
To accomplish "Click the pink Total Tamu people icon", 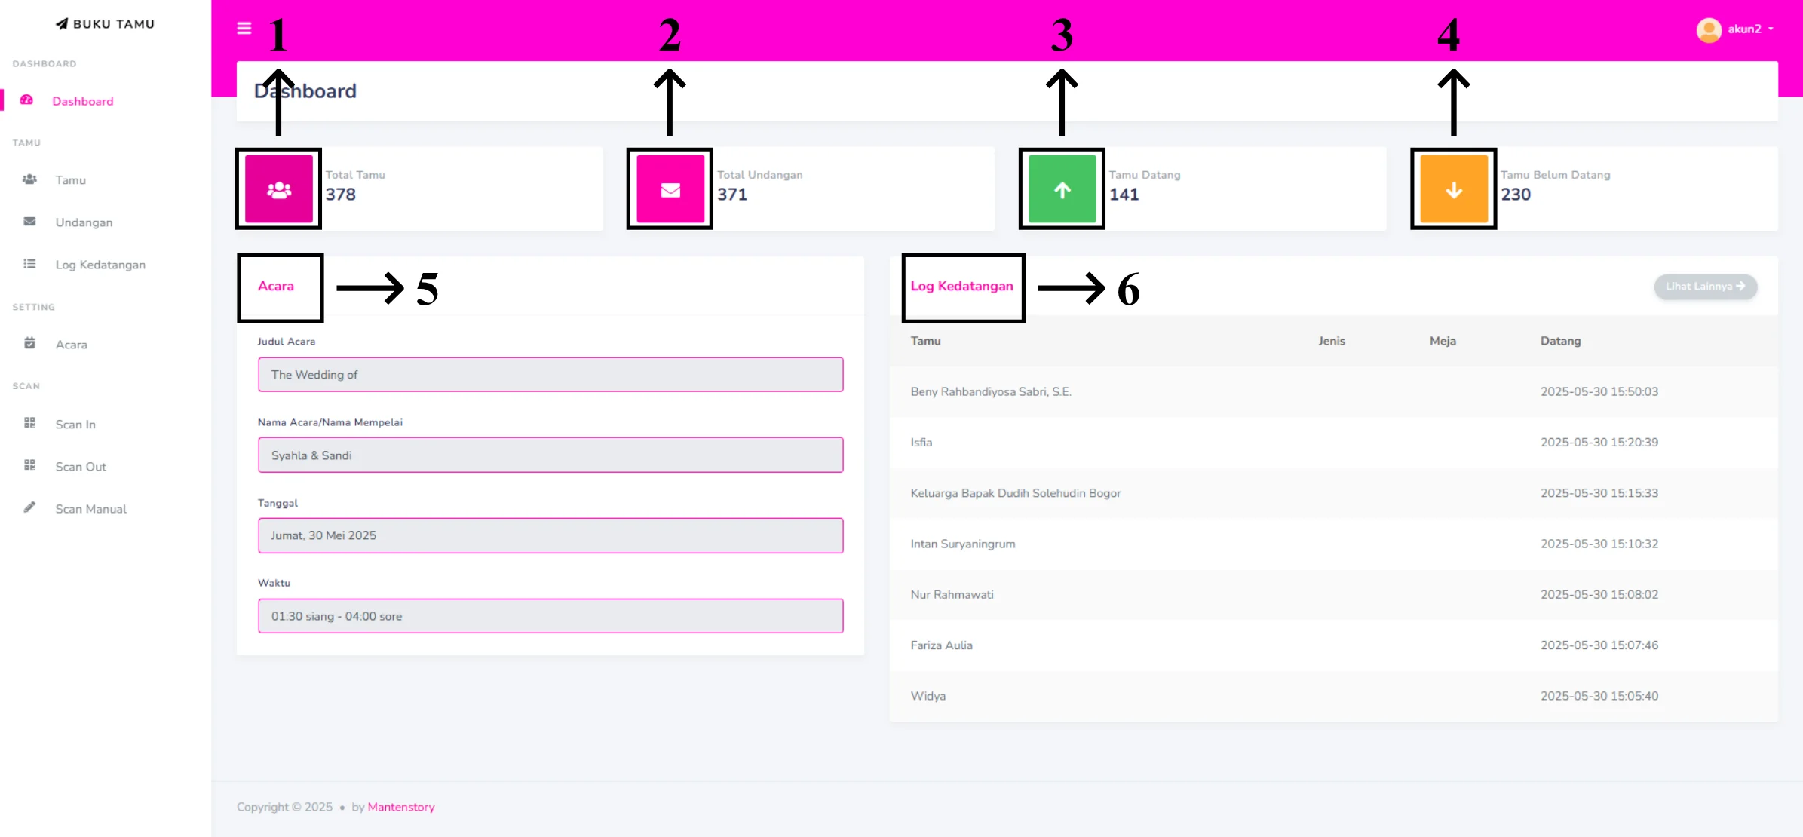I will click(279, 190).
